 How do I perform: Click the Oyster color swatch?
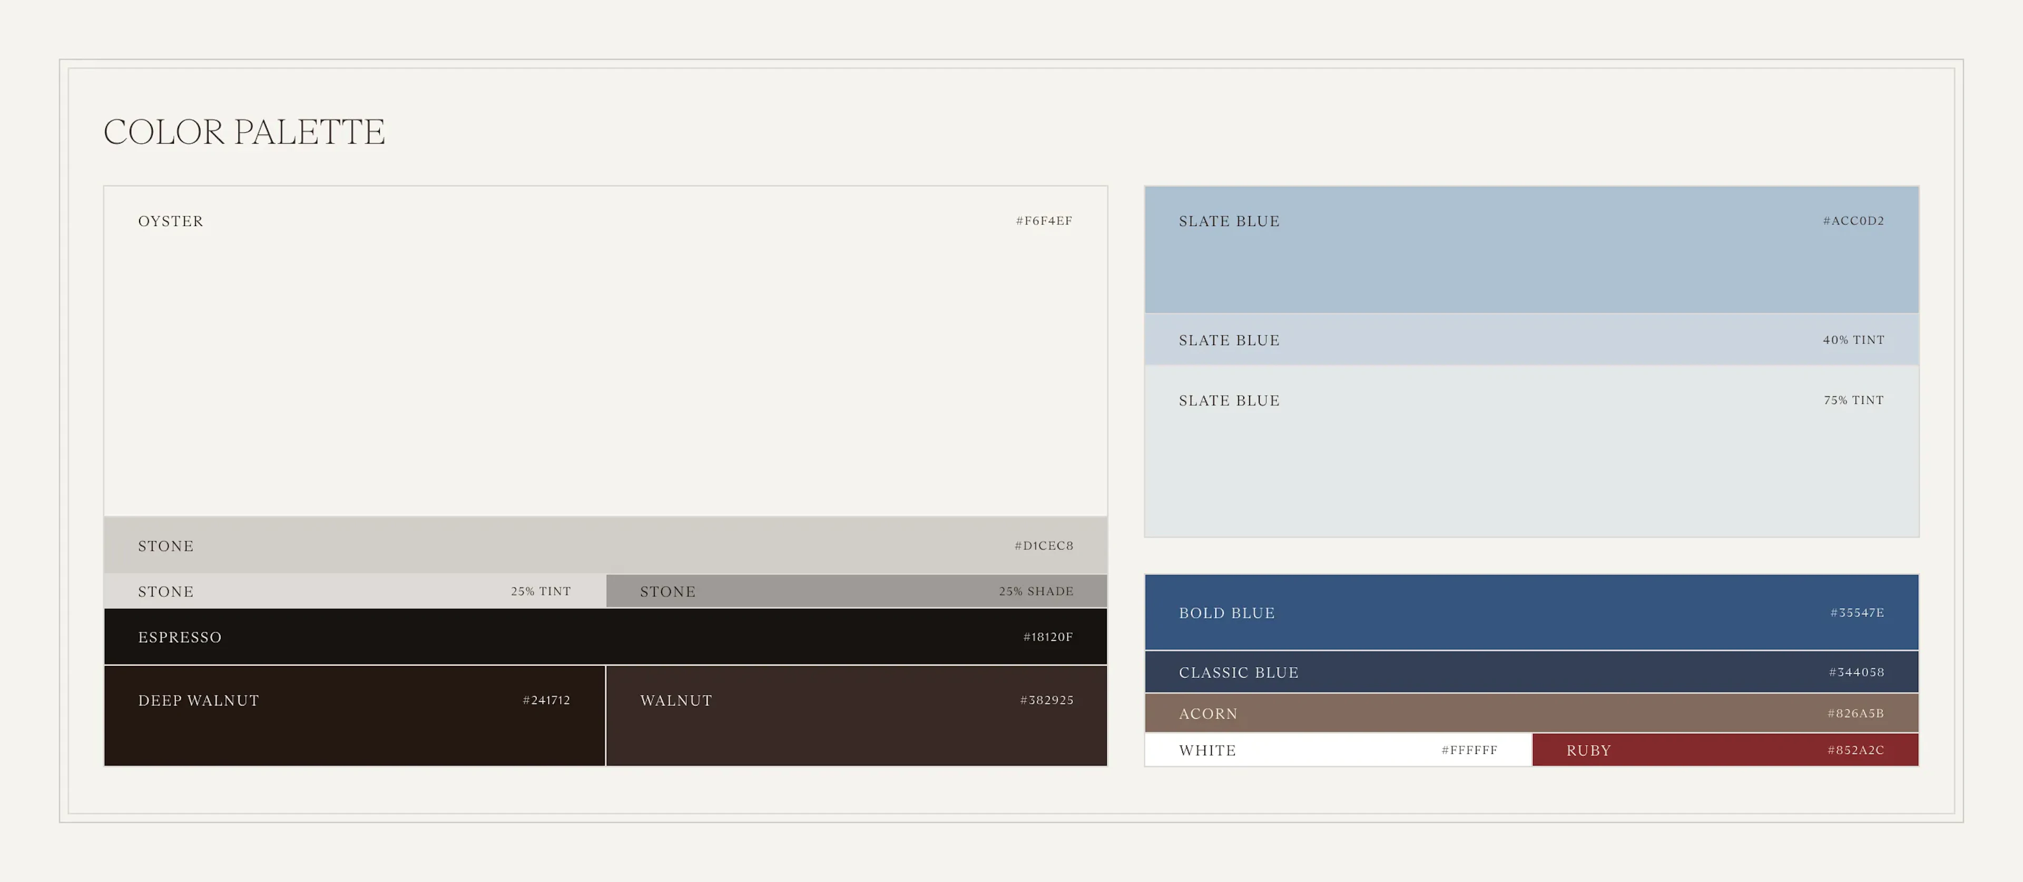click(605, 351)
